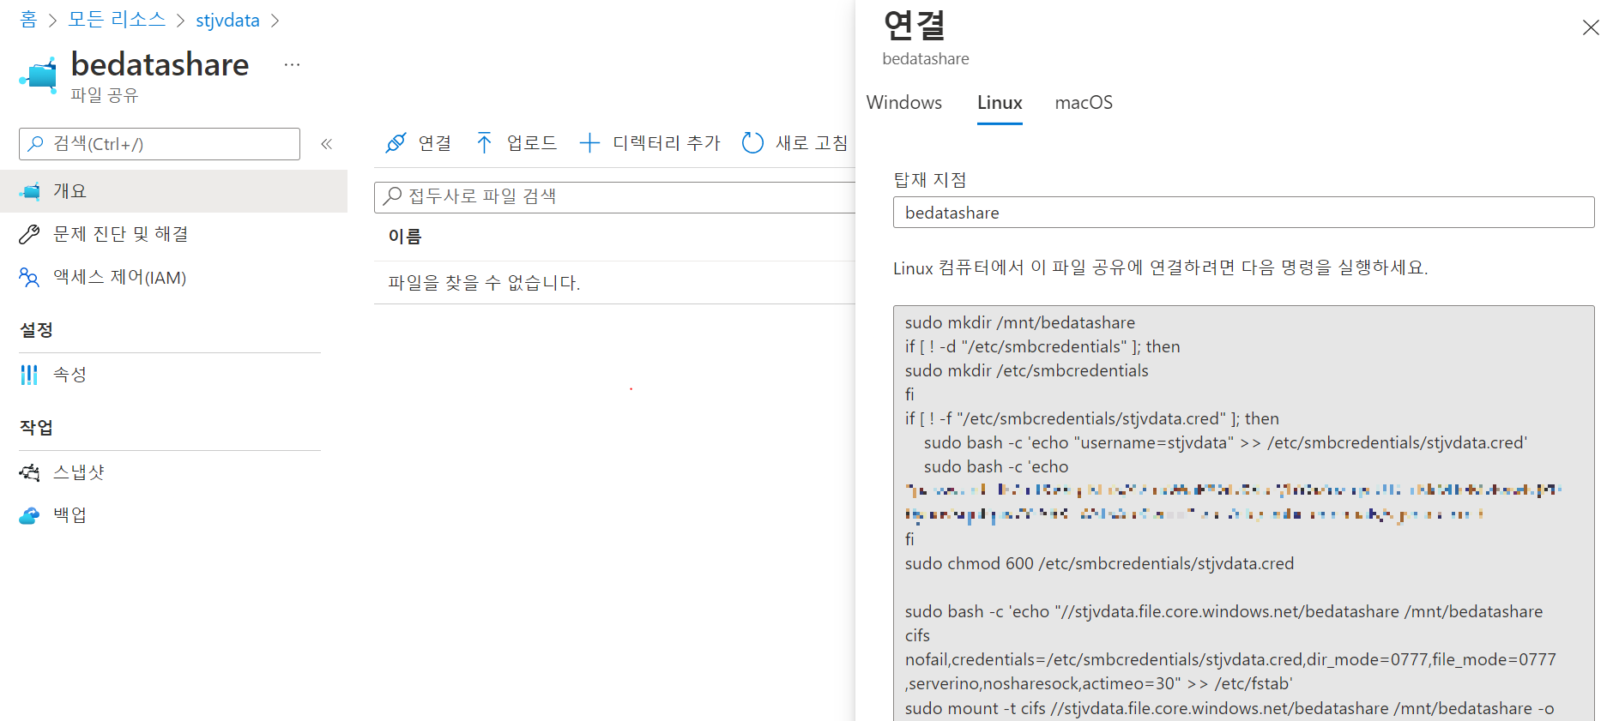Screen dimensions: 1613x721
Task: Click the plug connect icon
Action: pos(396,143)
